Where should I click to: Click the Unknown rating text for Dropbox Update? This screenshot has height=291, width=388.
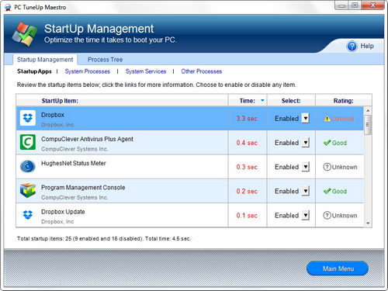pos(345,216)
